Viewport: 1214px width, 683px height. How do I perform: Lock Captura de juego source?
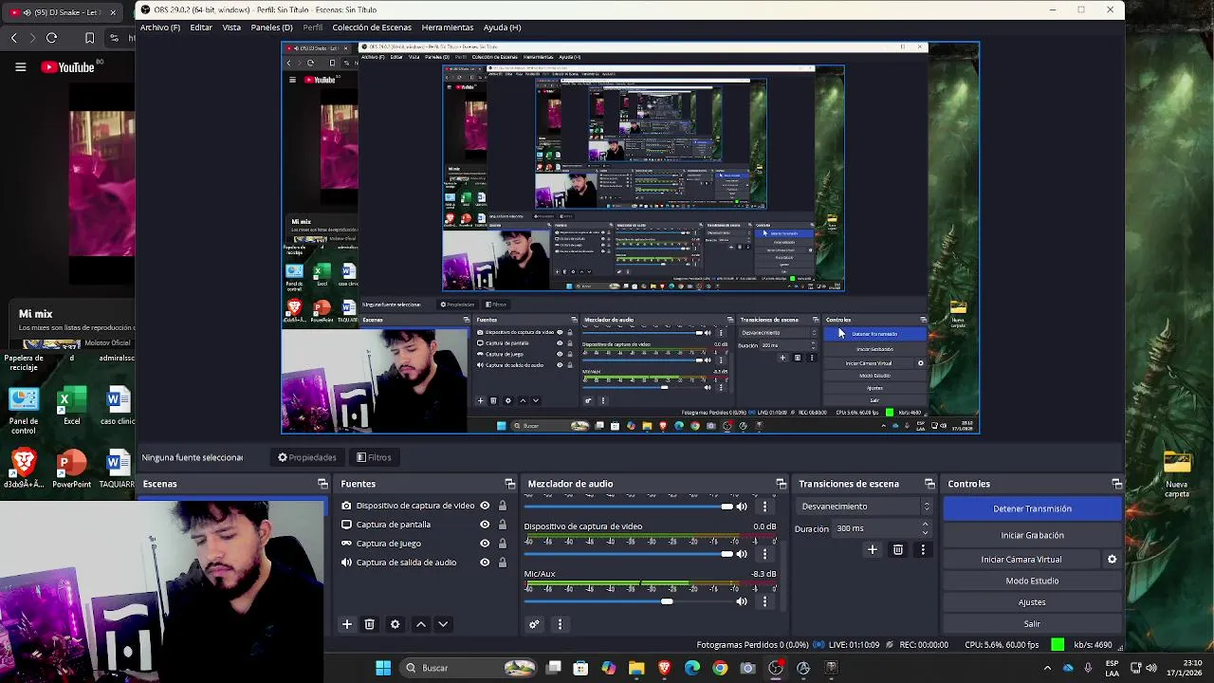pos(502,544)
